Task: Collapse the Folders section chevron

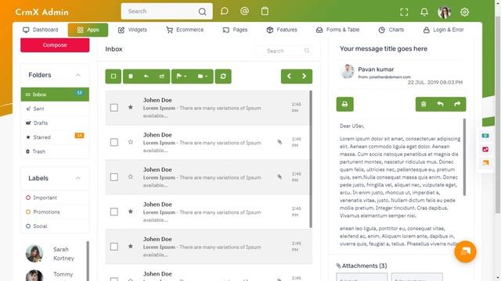Action: (78, 75)
